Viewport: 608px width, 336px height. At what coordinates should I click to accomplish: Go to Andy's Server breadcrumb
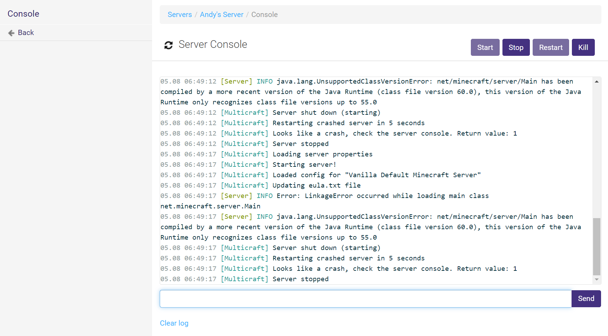click(222, 15)
